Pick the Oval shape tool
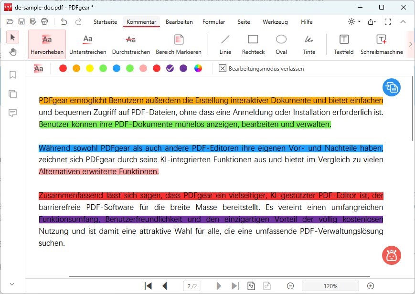This screenshot has height=294, width=415. (x=281, y=44)
